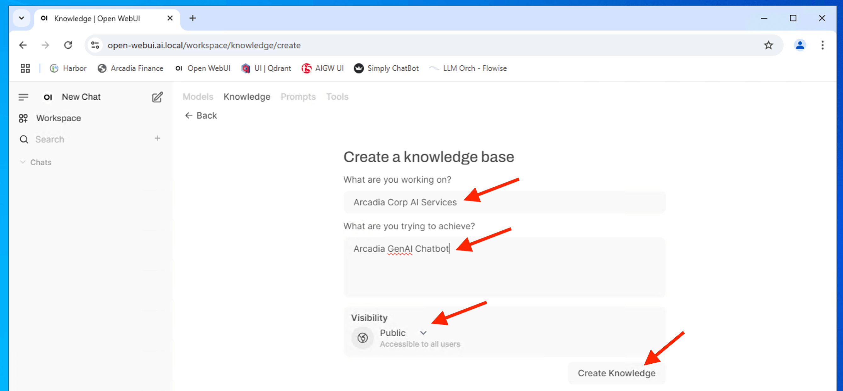
Task: Open the Chrome profile avatar icon
Action: tap(800, 45)
